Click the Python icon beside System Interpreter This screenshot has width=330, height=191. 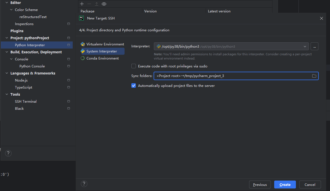83,51
